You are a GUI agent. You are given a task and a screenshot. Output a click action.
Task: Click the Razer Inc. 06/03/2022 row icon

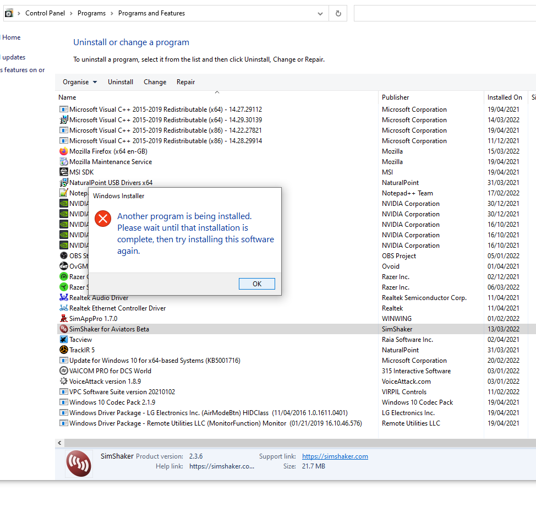pos(64,287)
